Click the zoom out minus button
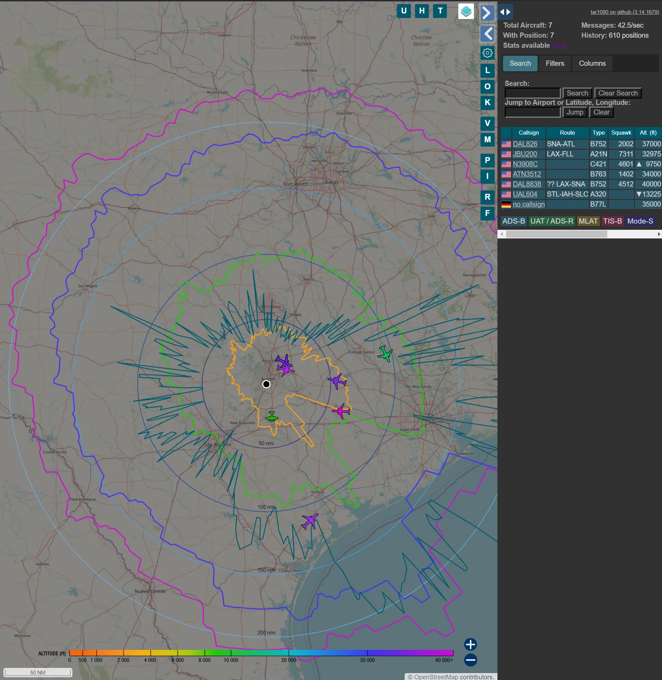 pyautogui.click(x=470, y=660)
